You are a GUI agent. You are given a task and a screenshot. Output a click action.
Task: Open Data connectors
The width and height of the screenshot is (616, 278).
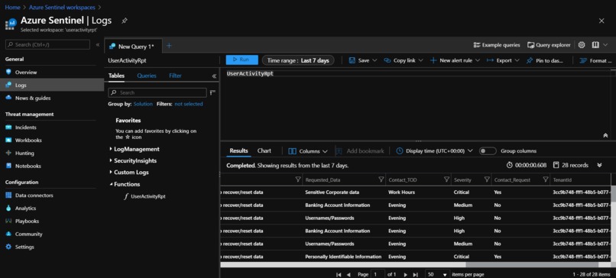(34, 196)
